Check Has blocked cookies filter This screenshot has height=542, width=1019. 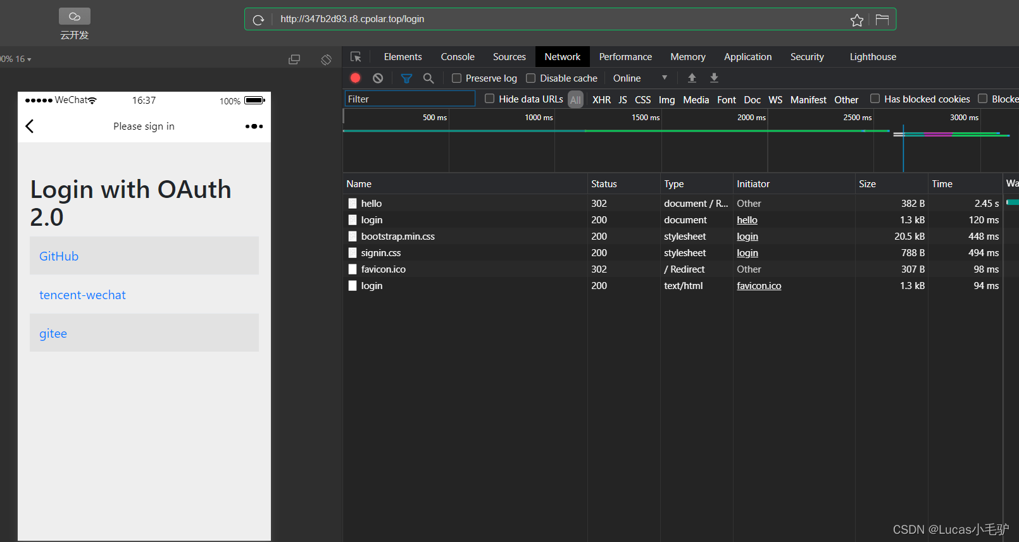(x=875, y=99)
